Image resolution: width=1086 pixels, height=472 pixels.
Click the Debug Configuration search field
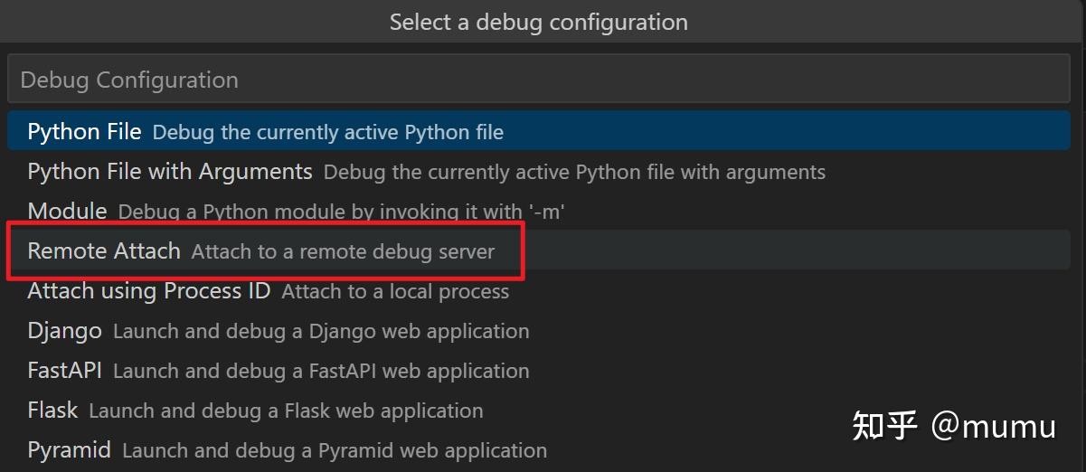(x=538, y=80)
